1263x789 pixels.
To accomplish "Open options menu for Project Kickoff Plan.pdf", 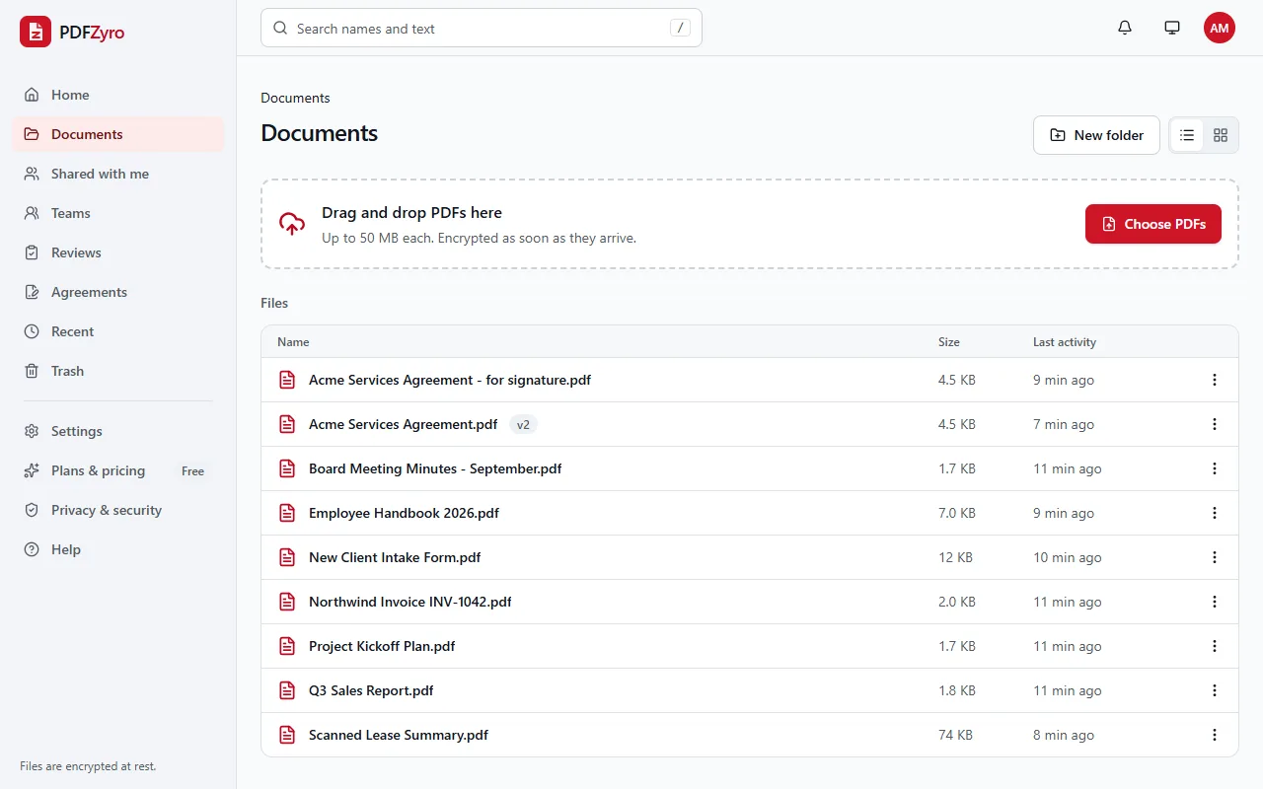I will [1215, 646].
